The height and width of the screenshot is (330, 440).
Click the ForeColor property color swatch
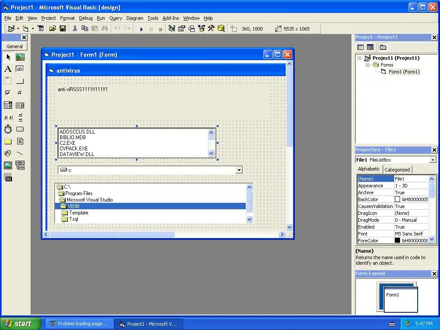(x=397, y=241)
